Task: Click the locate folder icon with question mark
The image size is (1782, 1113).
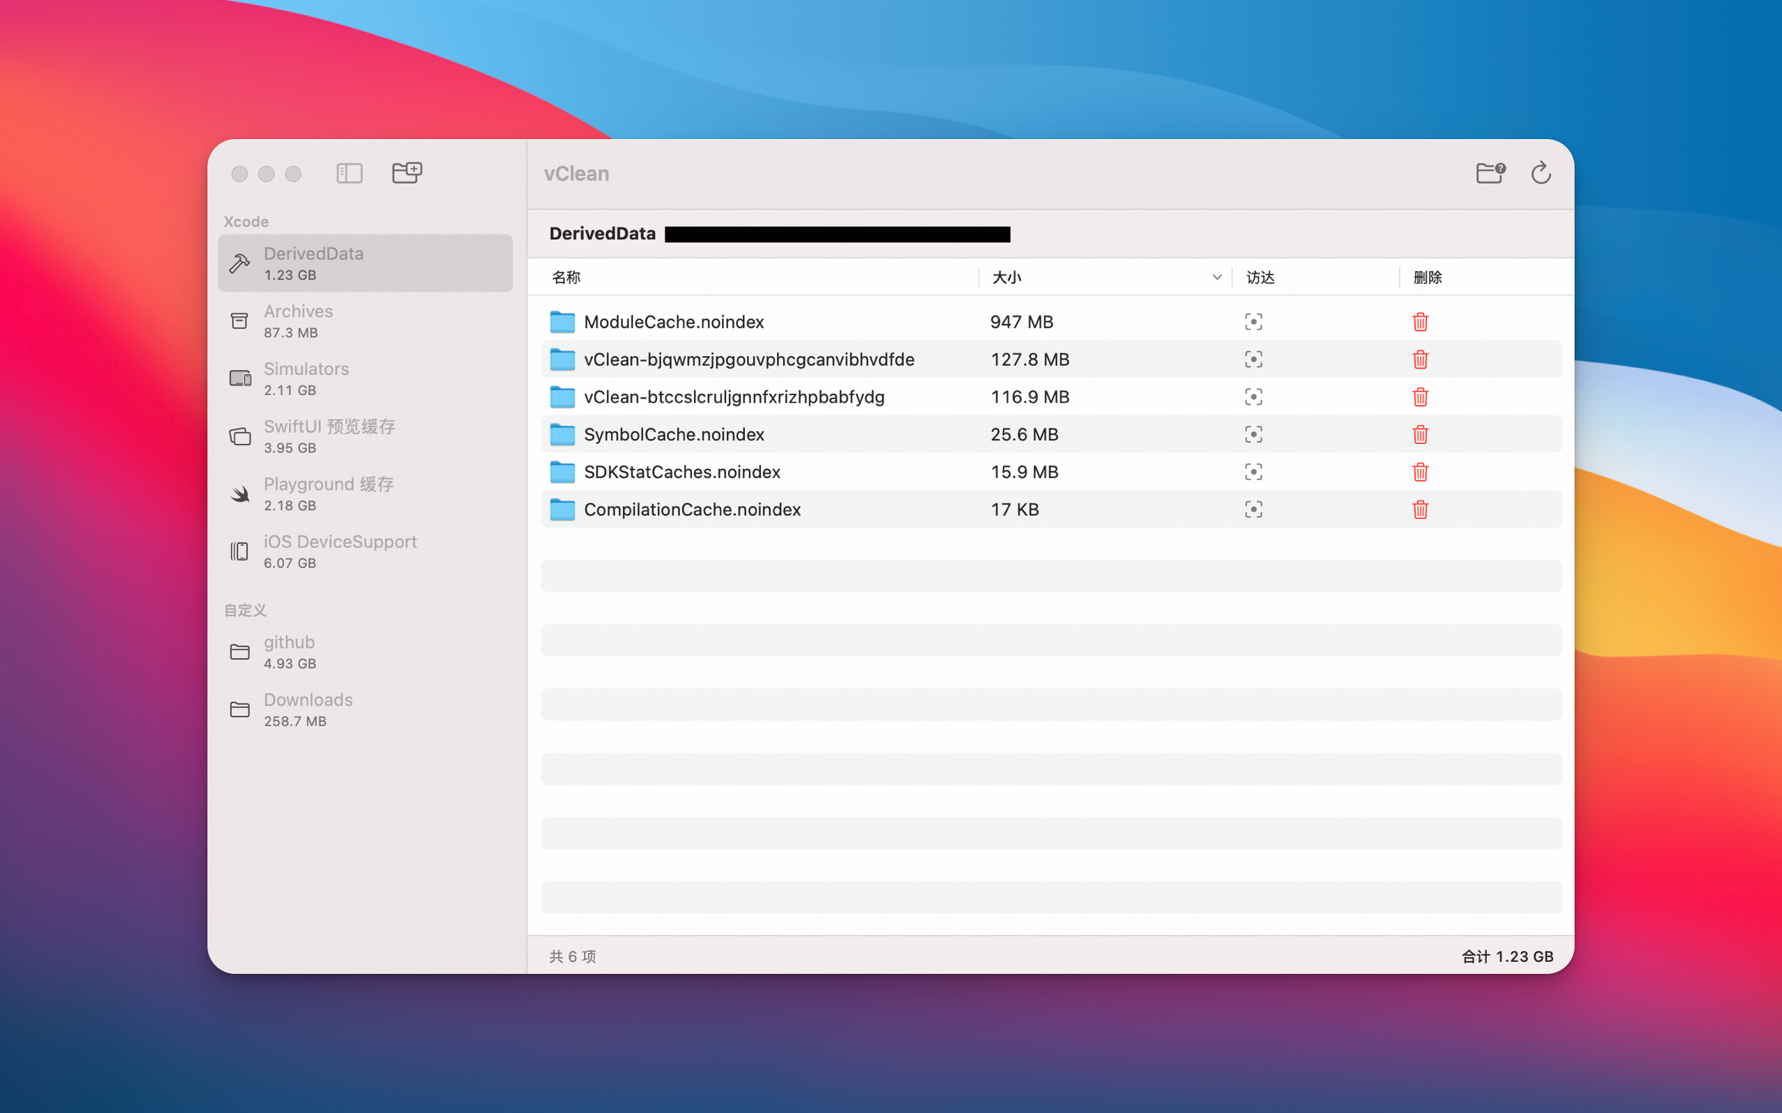Action: coord(1490,173)
